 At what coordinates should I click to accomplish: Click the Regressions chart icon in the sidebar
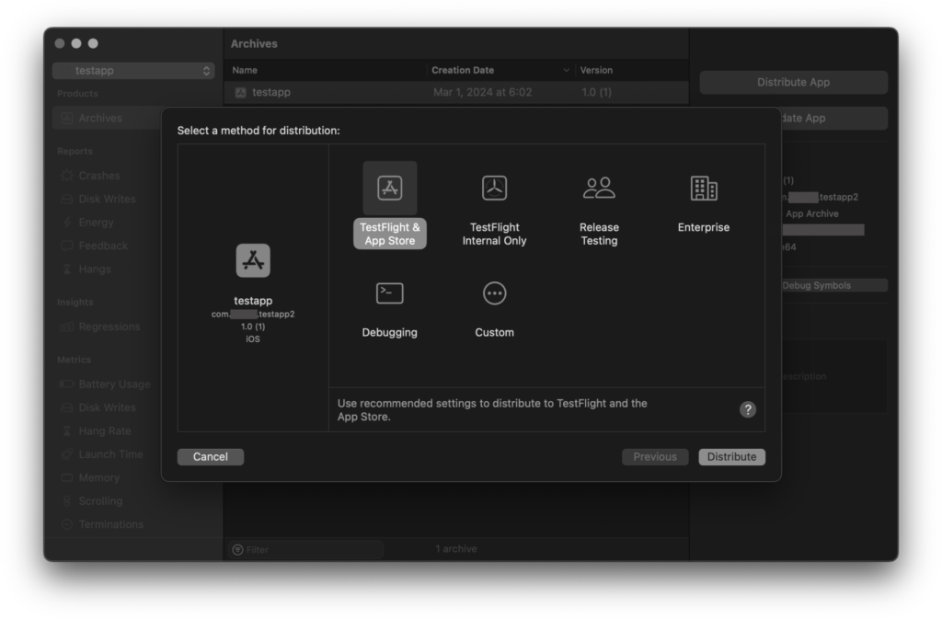click(x=66, y=327)
